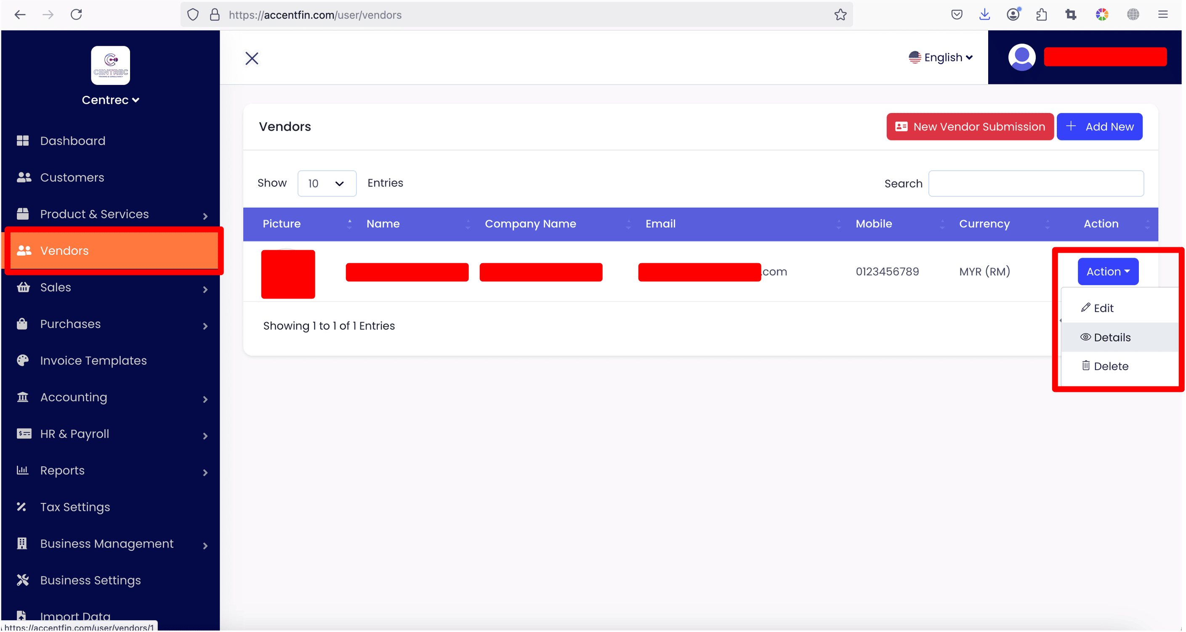Select Details from Action menu
1186x632 pixels.
click(1112, 337)
